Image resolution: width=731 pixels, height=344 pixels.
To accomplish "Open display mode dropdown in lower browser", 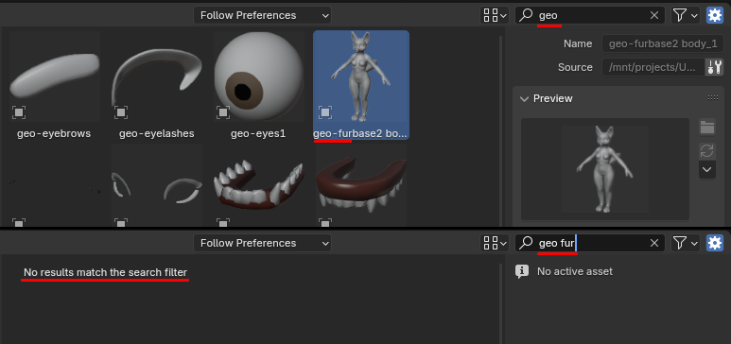I will point(495,243).
